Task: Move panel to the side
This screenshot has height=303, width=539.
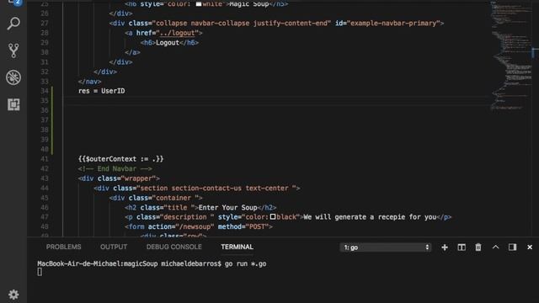Action: point(513,247)
